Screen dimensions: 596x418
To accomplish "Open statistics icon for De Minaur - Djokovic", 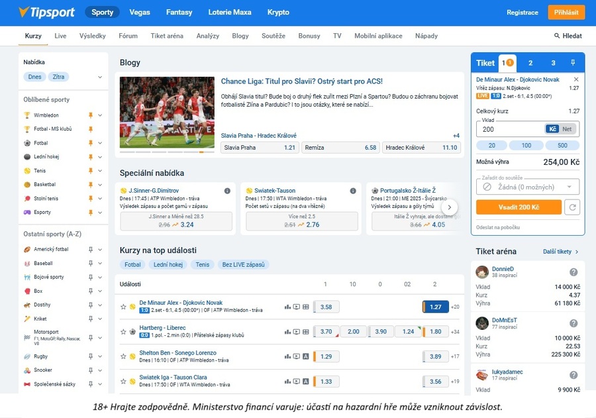I will coord(288,307).
